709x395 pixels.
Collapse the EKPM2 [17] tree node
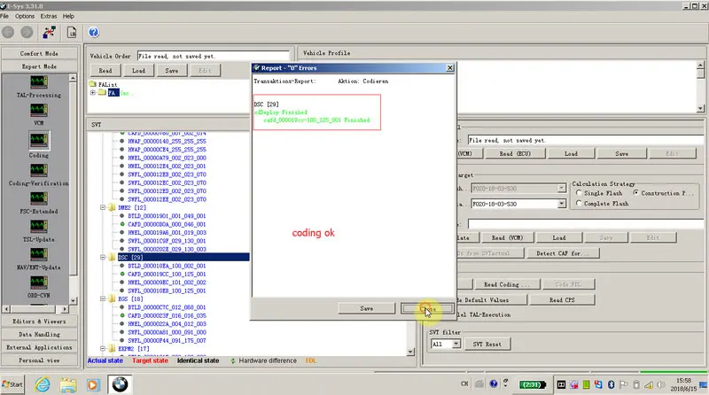[x=103, y=348]
